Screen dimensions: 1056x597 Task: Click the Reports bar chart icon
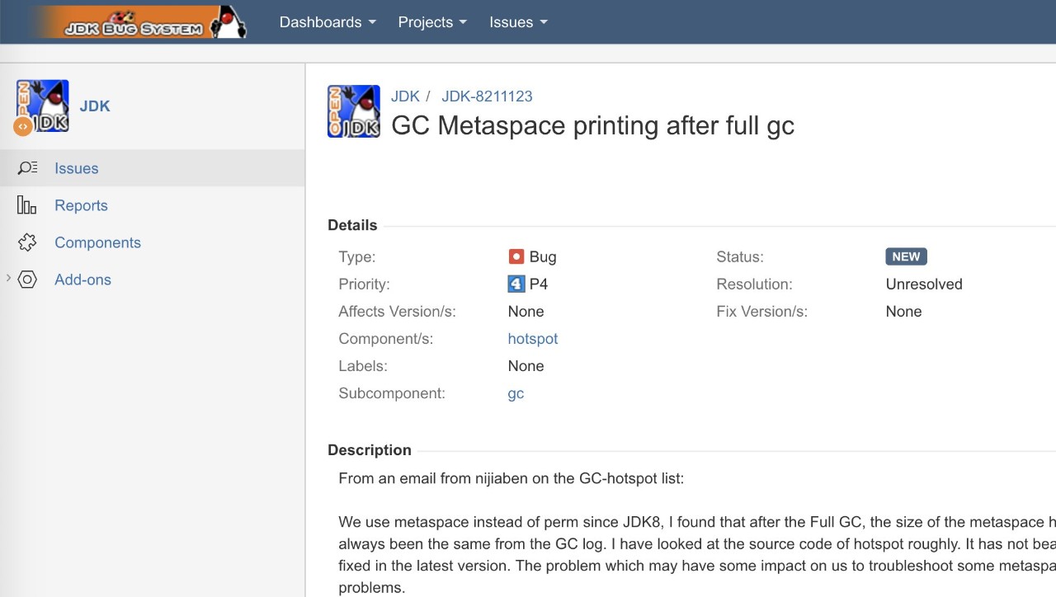click(27, 205)
